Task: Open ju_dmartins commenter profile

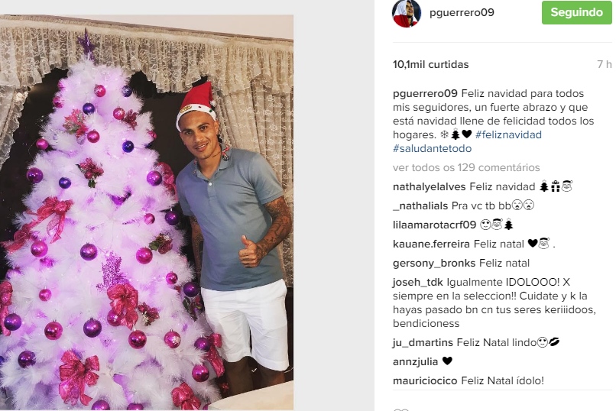Action: 423,343
